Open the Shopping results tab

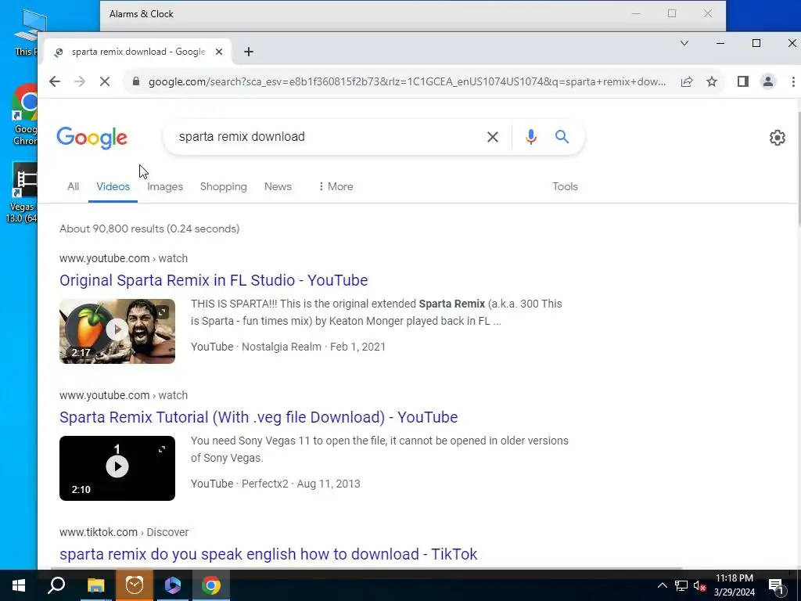[223, 186]
